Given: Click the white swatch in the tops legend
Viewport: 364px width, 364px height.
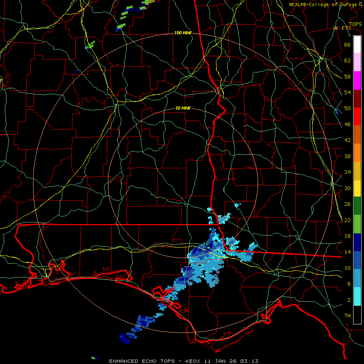Looking at the screenshot, I should click(357, 44).
